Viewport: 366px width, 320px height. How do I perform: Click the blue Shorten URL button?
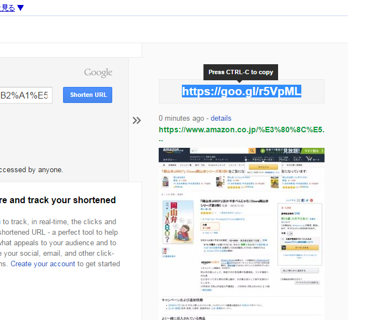[87, 95]
